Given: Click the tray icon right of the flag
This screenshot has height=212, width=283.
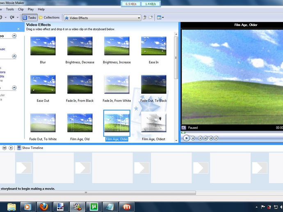Looking at the screenshot, I should pyautogui.click(x=269, y=207).
